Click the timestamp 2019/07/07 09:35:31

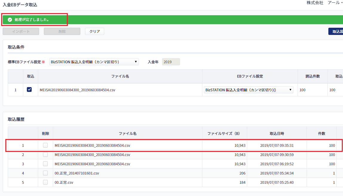pyautogui.click(x=277, y=146)
